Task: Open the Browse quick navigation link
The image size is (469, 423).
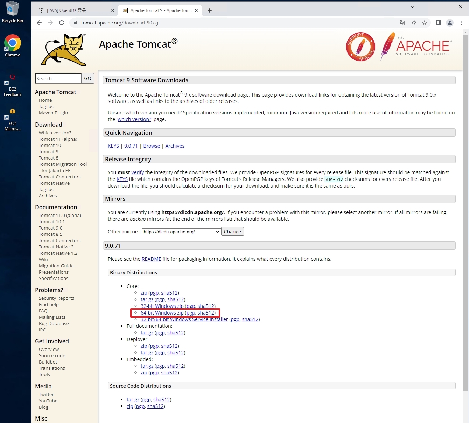Action: pyautogui.click(x=152, y=146)
